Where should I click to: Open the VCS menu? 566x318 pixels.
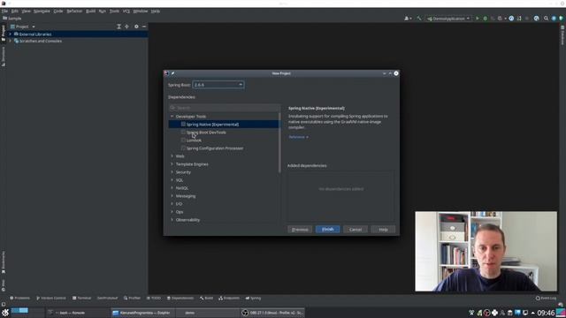[x=126, y=11]
